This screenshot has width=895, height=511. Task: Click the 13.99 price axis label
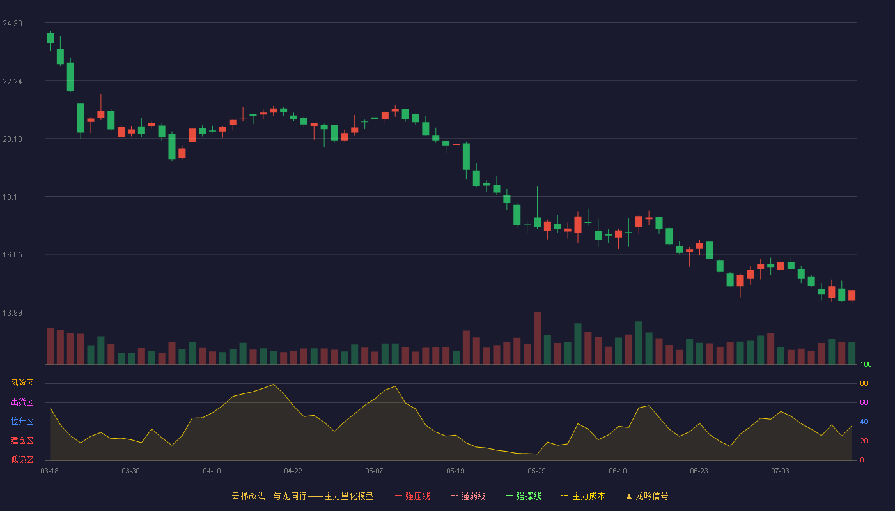tap(12, 312)
